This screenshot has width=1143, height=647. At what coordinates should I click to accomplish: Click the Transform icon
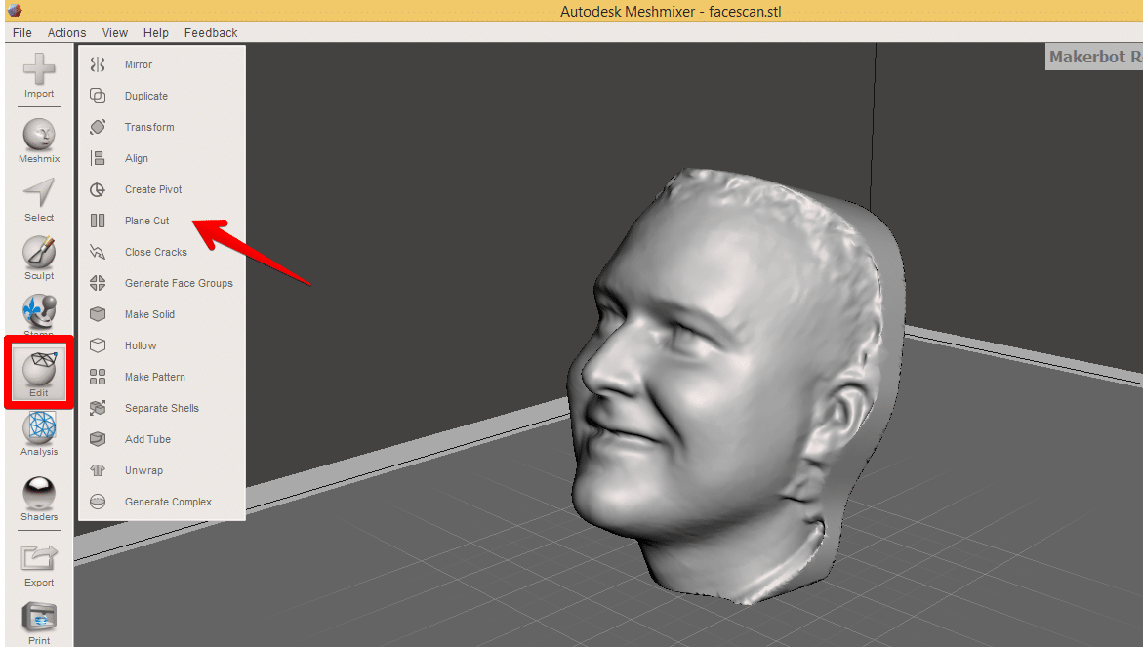[x=98, y=127]
